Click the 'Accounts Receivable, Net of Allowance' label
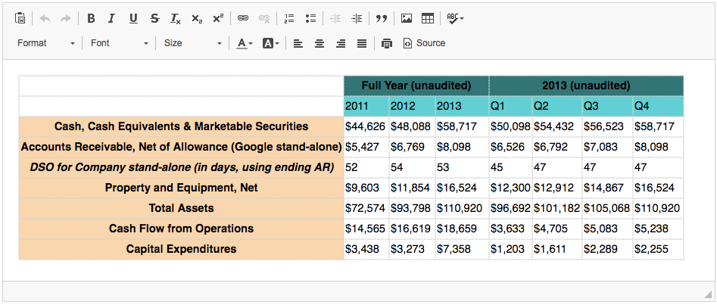717x305 pixels. pyautogui.click(x=182, y=147)
